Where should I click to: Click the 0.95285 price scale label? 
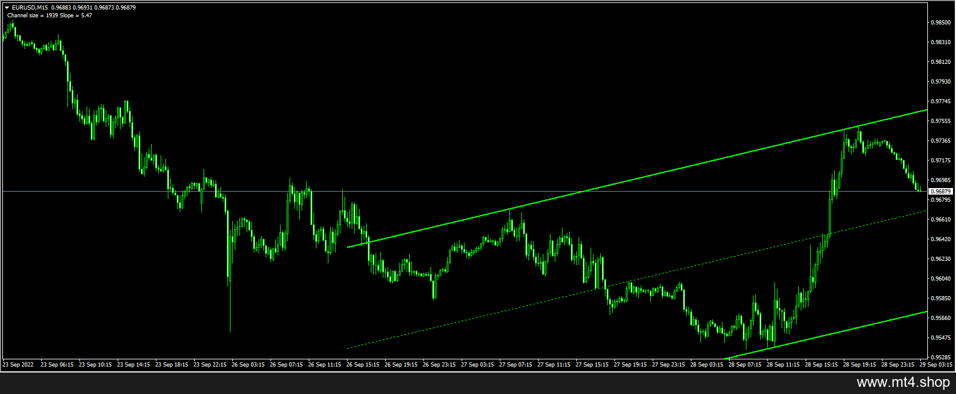click(x=940, y=358)
